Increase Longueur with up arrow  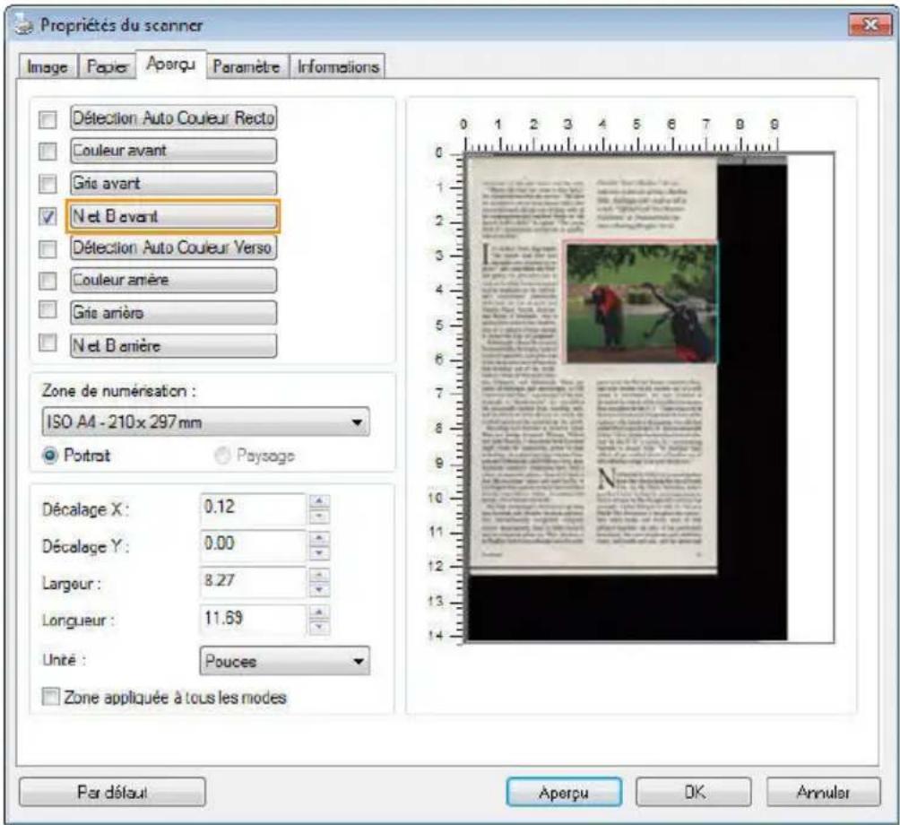coord(319,612)
